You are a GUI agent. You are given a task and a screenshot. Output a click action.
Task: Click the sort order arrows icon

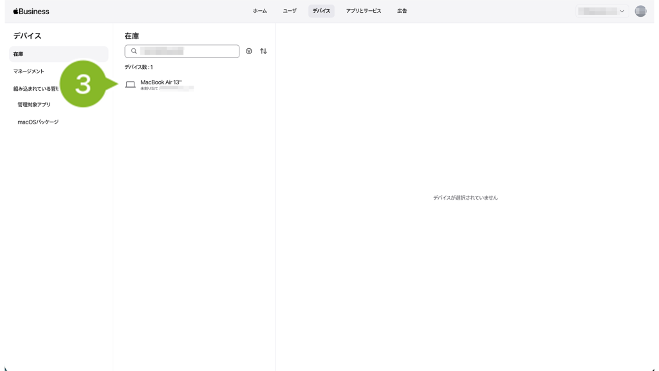pyautogui.click(x=263, y=52)
